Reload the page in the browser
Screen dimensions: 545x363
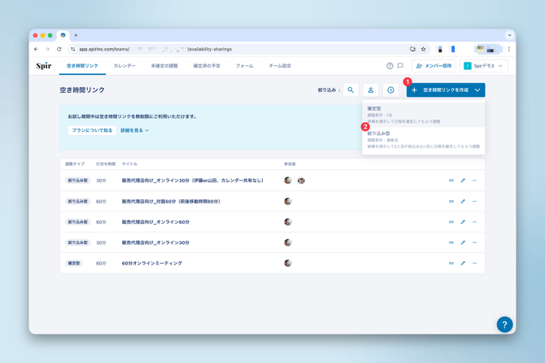(x=59, y=49)
